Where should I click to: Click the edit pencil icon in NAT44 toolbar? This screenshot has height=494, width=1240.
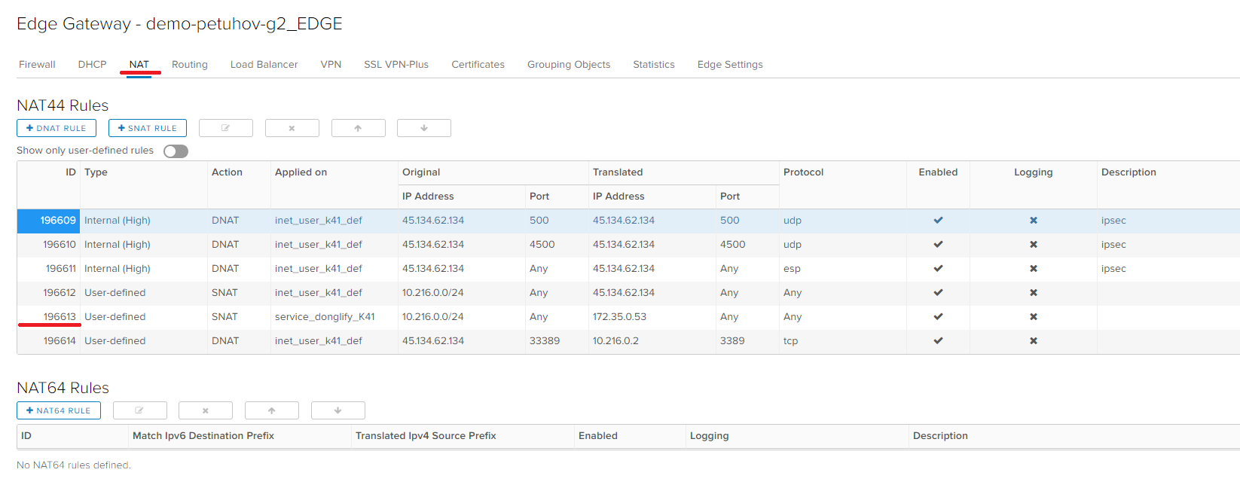click(225, 128)
